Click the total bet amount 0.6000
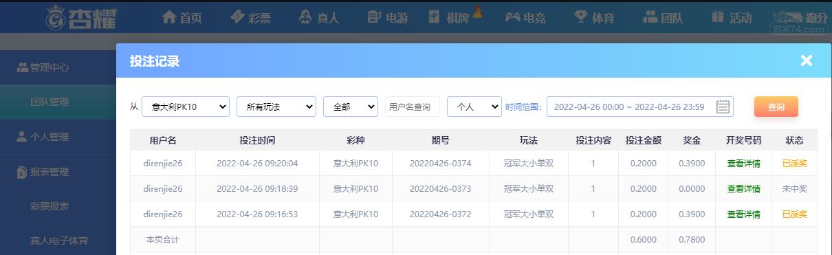This screenshot has width=832, height=255. click(643, 240)
